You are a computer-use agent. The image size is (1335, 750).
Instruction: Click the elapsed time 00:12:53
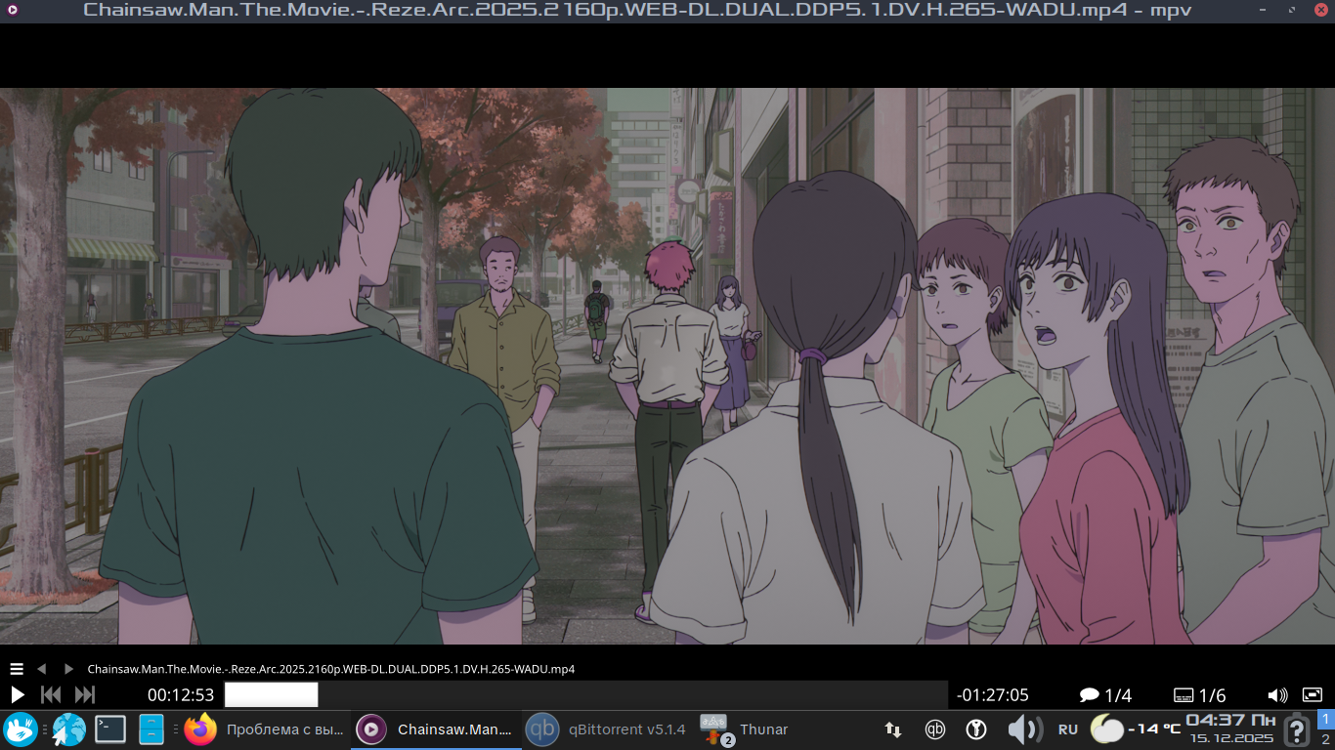180,695
